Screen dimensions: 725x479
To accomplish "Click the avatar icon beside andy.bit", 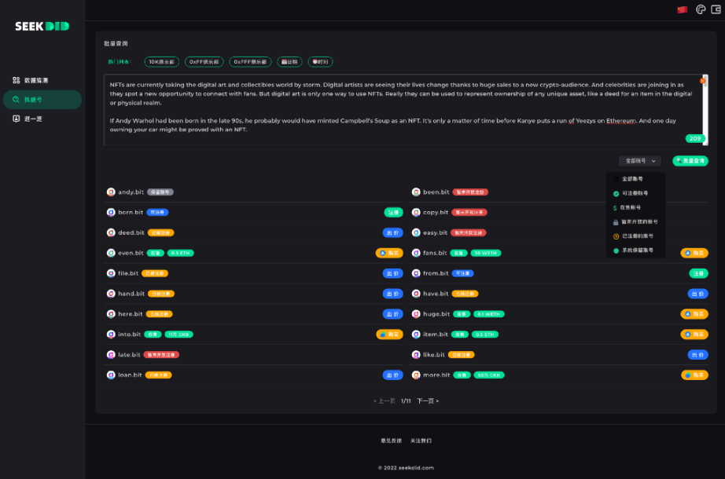I will click(x=111, y=192).
